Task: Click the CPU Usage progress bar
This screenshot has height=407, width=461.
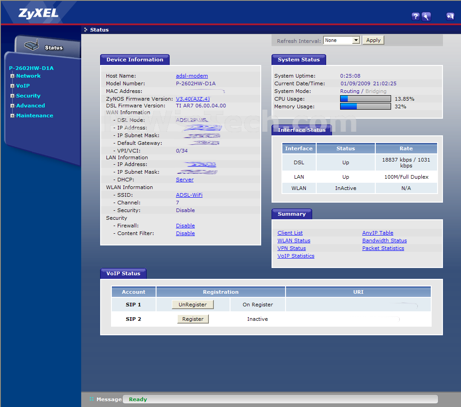Action: point(365,99)
